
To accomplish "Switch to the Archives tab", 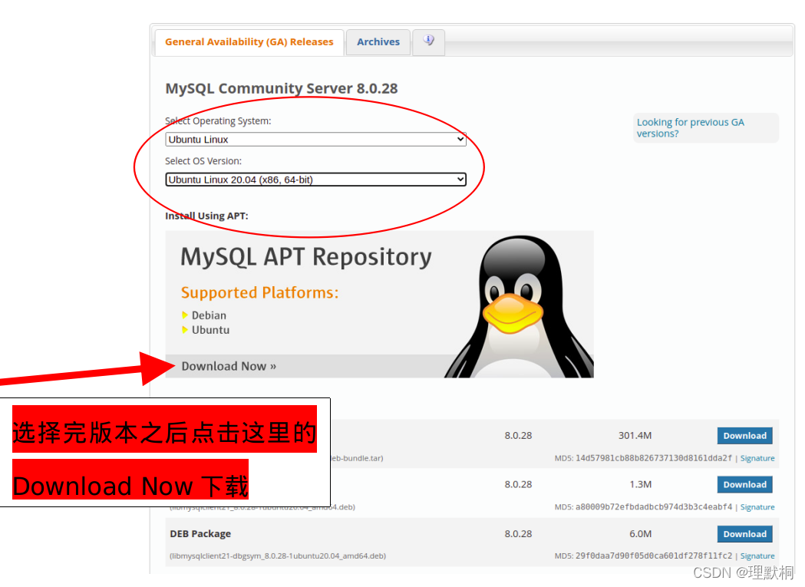I will 378,42.
